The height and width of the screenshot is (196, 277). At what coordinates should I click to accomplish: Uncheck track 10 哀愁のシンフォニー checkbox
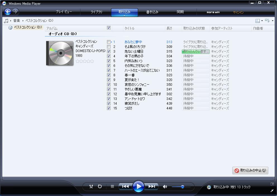(x=109, y=85)
